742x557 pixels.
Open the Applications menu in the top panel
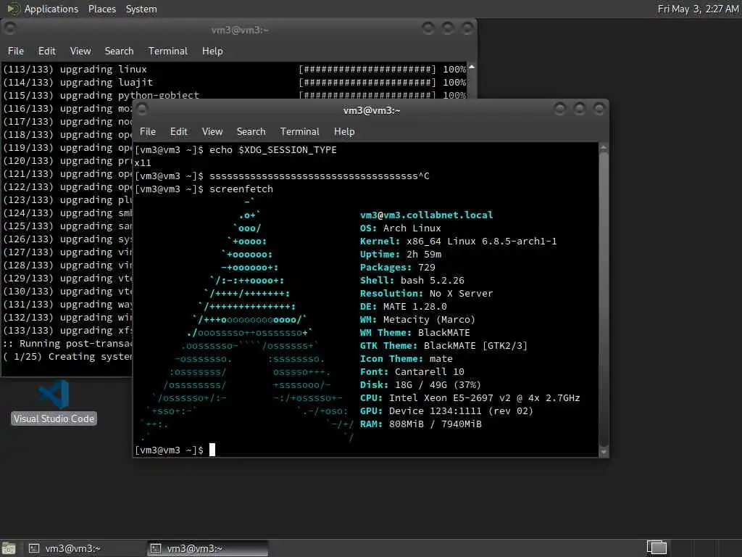point(51,9)
